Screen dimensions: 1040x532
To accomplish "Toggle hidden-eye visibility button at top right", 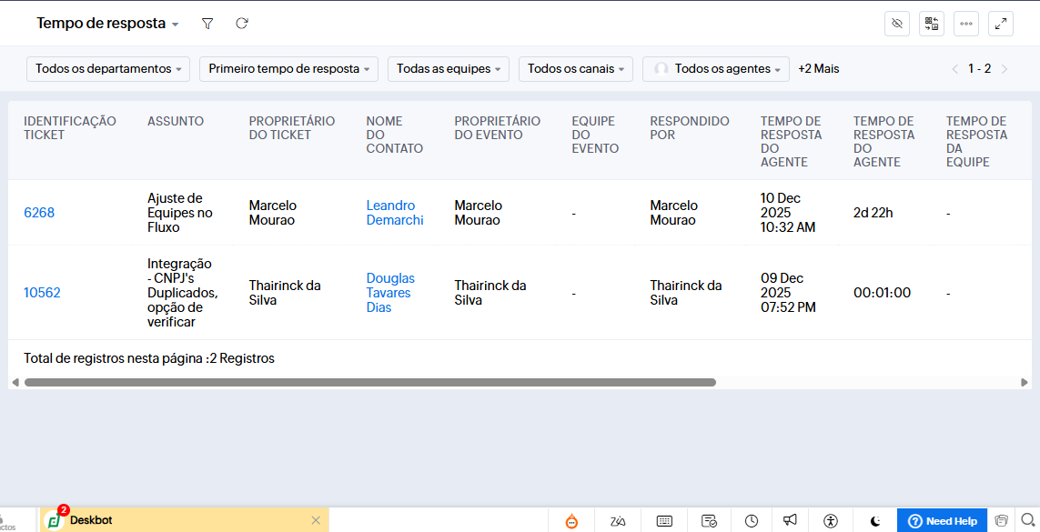I will 897,24.
